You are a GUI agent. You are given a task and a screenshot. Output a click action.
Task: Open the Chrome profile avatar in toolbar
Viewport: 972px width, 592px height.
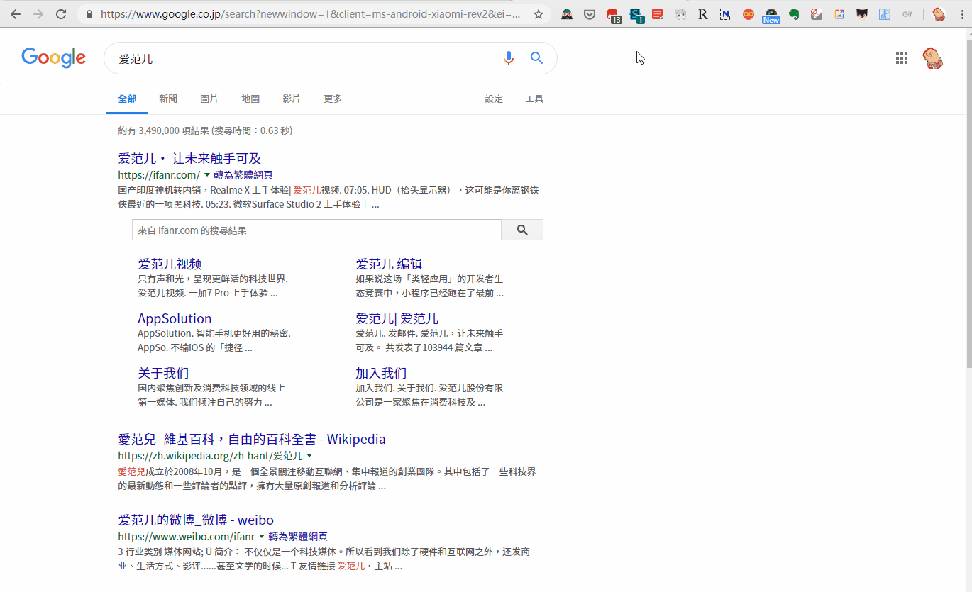tap(939, 14)
